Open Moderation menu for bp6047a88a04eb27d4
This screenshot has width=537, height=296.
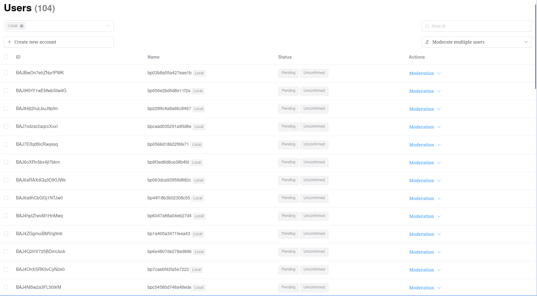pyautogui.click(x=425, y=216)
